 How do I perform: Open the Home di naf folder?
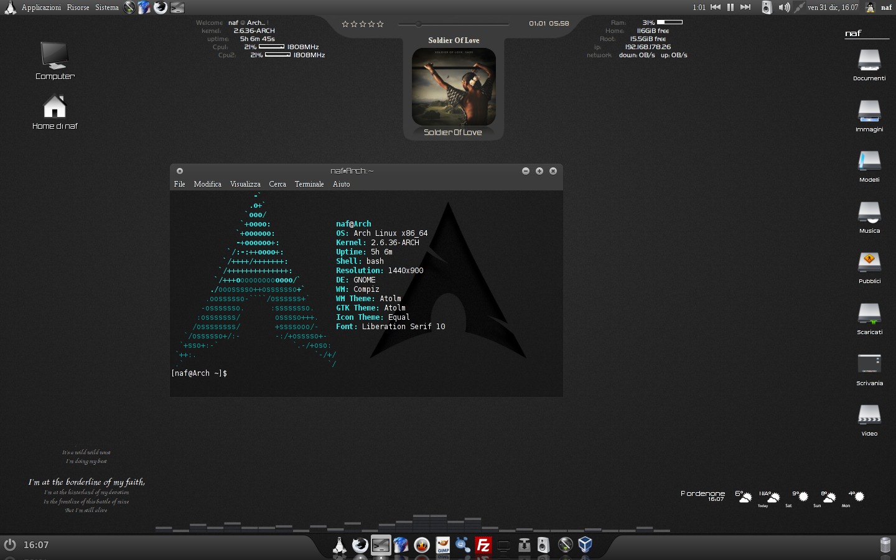[x=55, y=112]
